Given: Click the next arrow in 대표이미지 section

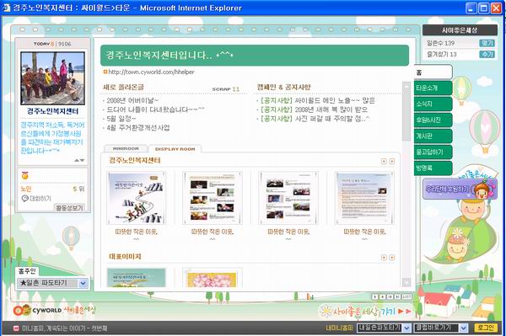Looking at the screenshot, I should pyautogui.click(x=392, y=258).
